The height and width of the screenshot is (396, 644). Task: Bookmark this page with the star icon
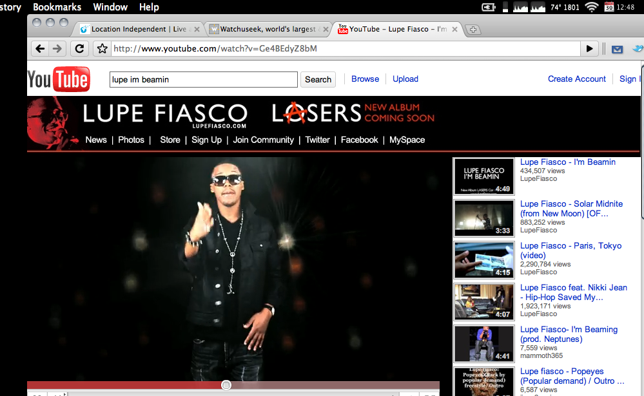(x=102, y=49)
